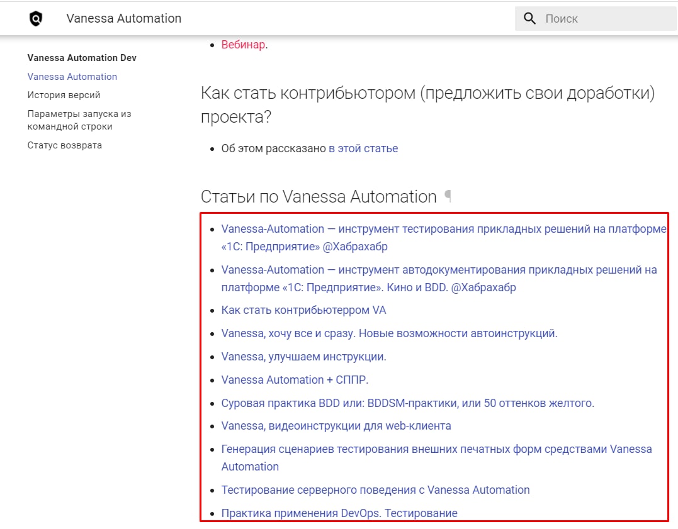Click the paragraph anchor icon beside the Статьи heading
This screenshot has height=529, width=678.
click(x=448, y=196)
